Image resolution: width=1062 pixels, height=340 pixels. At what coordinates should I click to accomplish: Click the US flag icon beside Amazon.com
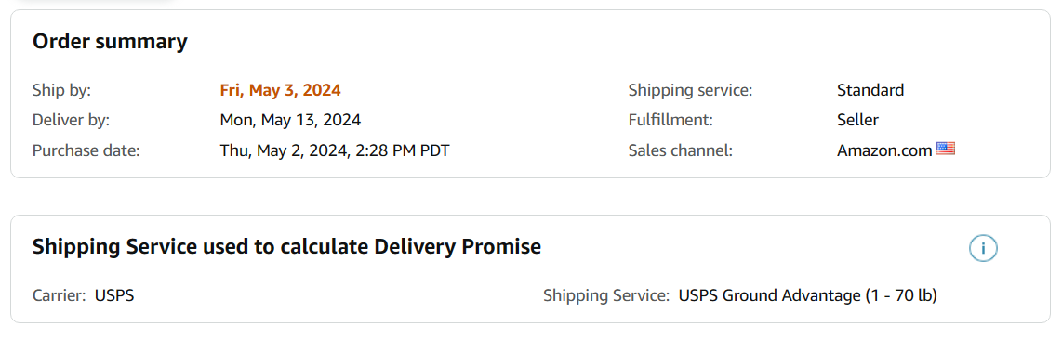pos(946,149)
